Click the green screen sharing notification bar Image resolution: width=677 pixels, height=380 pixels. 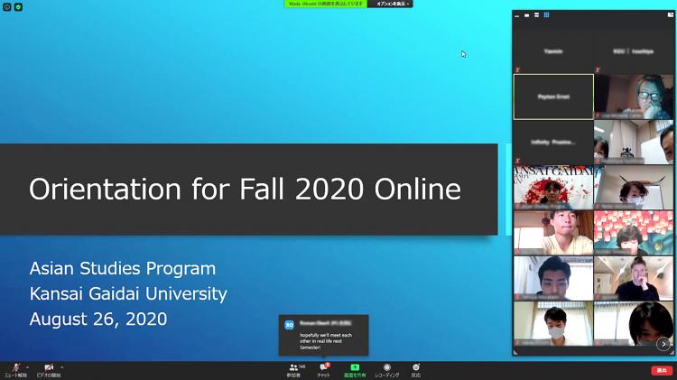click(x=326, y=4)
